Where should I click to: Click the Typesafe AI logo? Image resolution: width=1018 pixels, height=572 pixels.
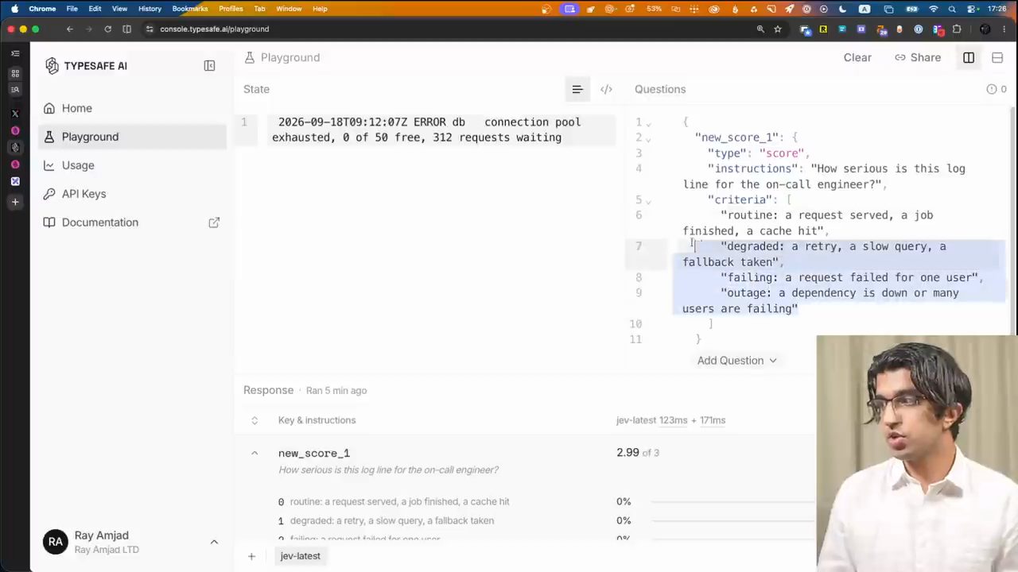click(x=52, y=66)
